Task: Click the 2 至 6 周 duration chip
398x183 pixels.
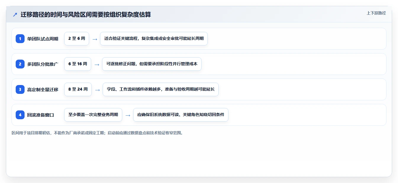Action: coord(77,39)
